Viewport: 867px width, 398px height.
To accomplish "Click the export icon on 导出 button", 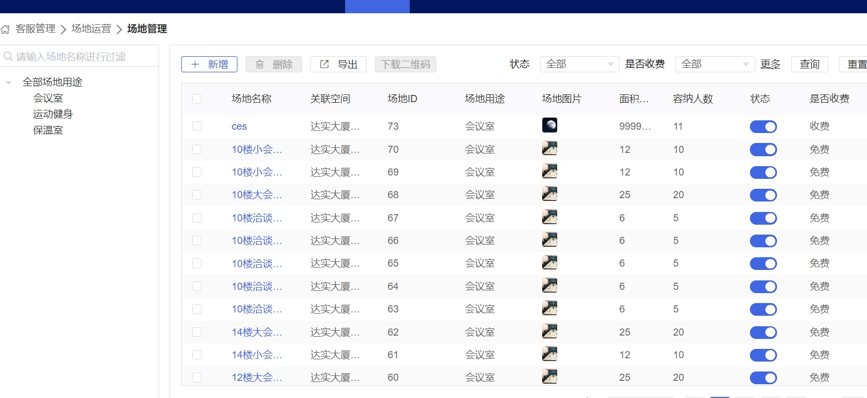I will coord(325,65).
